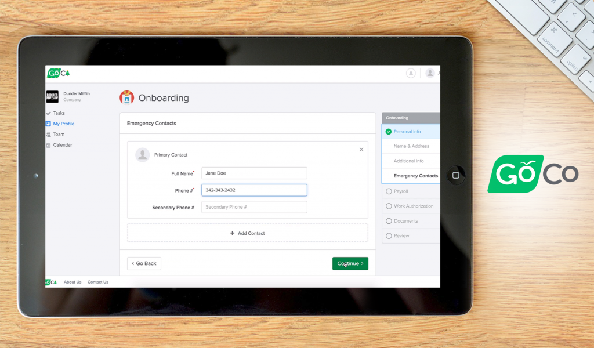The height and width of the screenshot is (348, 594).
Task: Click the Secondary Phone input field
Action: pos(253,206)
